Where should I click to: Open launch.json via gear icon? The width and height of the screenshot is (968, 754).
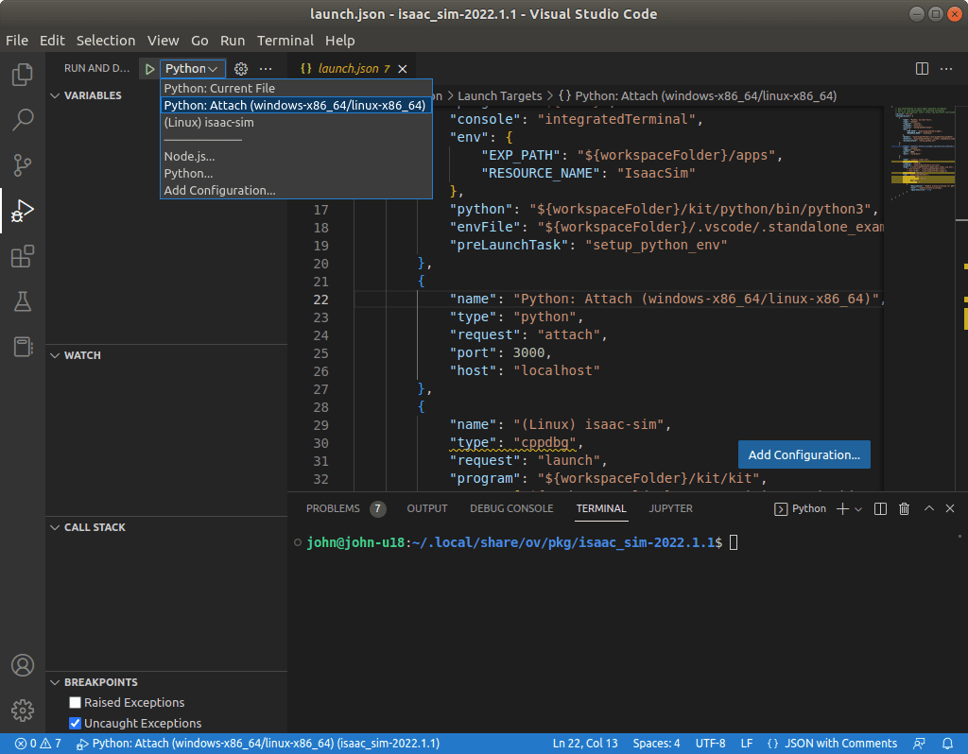pos(241,69)
